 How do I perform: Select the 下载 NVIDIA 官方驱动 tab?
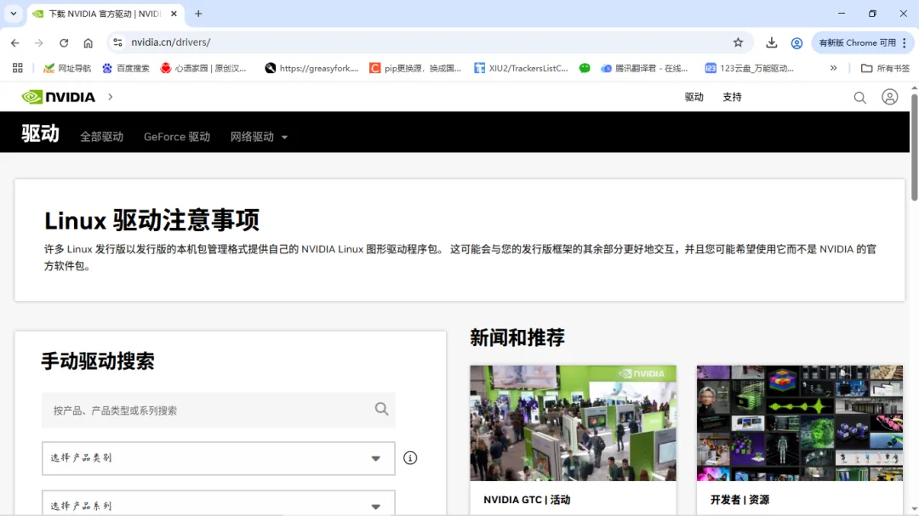click(x=106, y=14)
